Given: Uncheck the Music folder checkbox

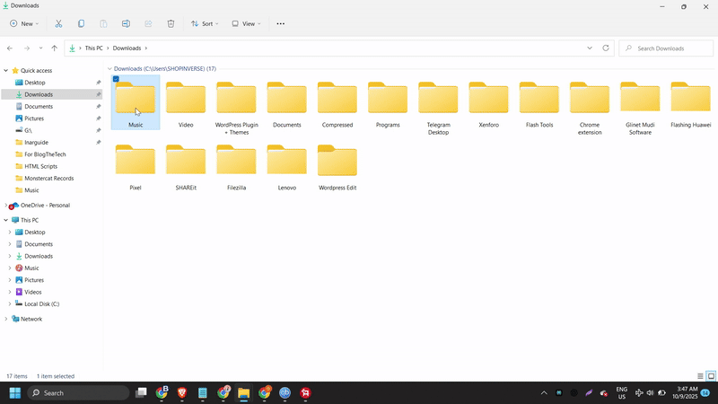Looking at the screenshot, I should coord(116,79).
